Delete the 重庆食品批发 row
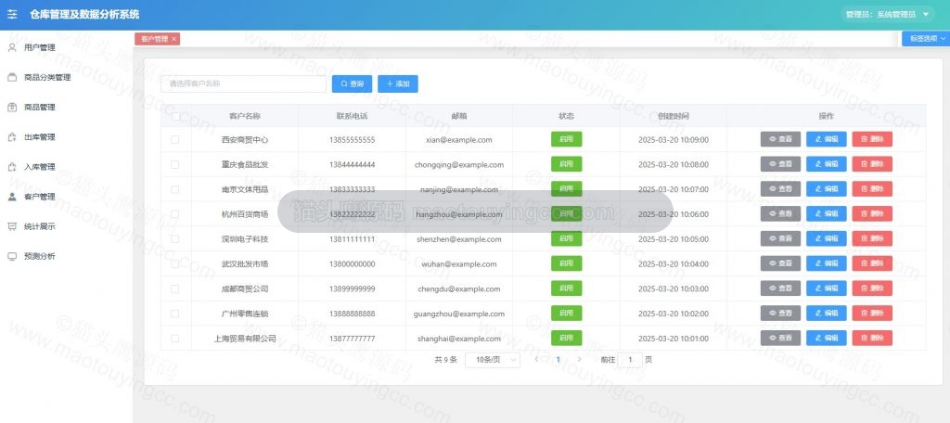The height and width of the screenshot is (423, 950). click(872, 163)
